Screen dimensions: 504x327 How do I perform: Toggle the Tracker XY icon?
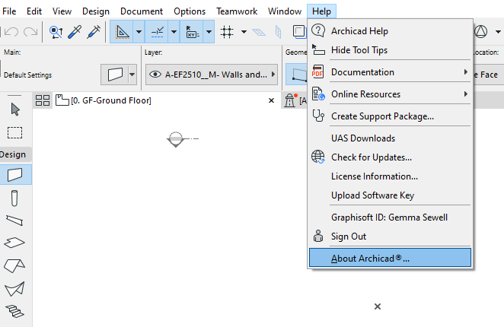click(192, 32)
